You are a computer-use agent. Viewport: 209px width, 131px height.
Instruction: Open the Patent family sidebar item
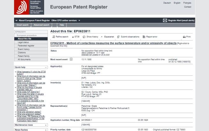pos(24,56)
